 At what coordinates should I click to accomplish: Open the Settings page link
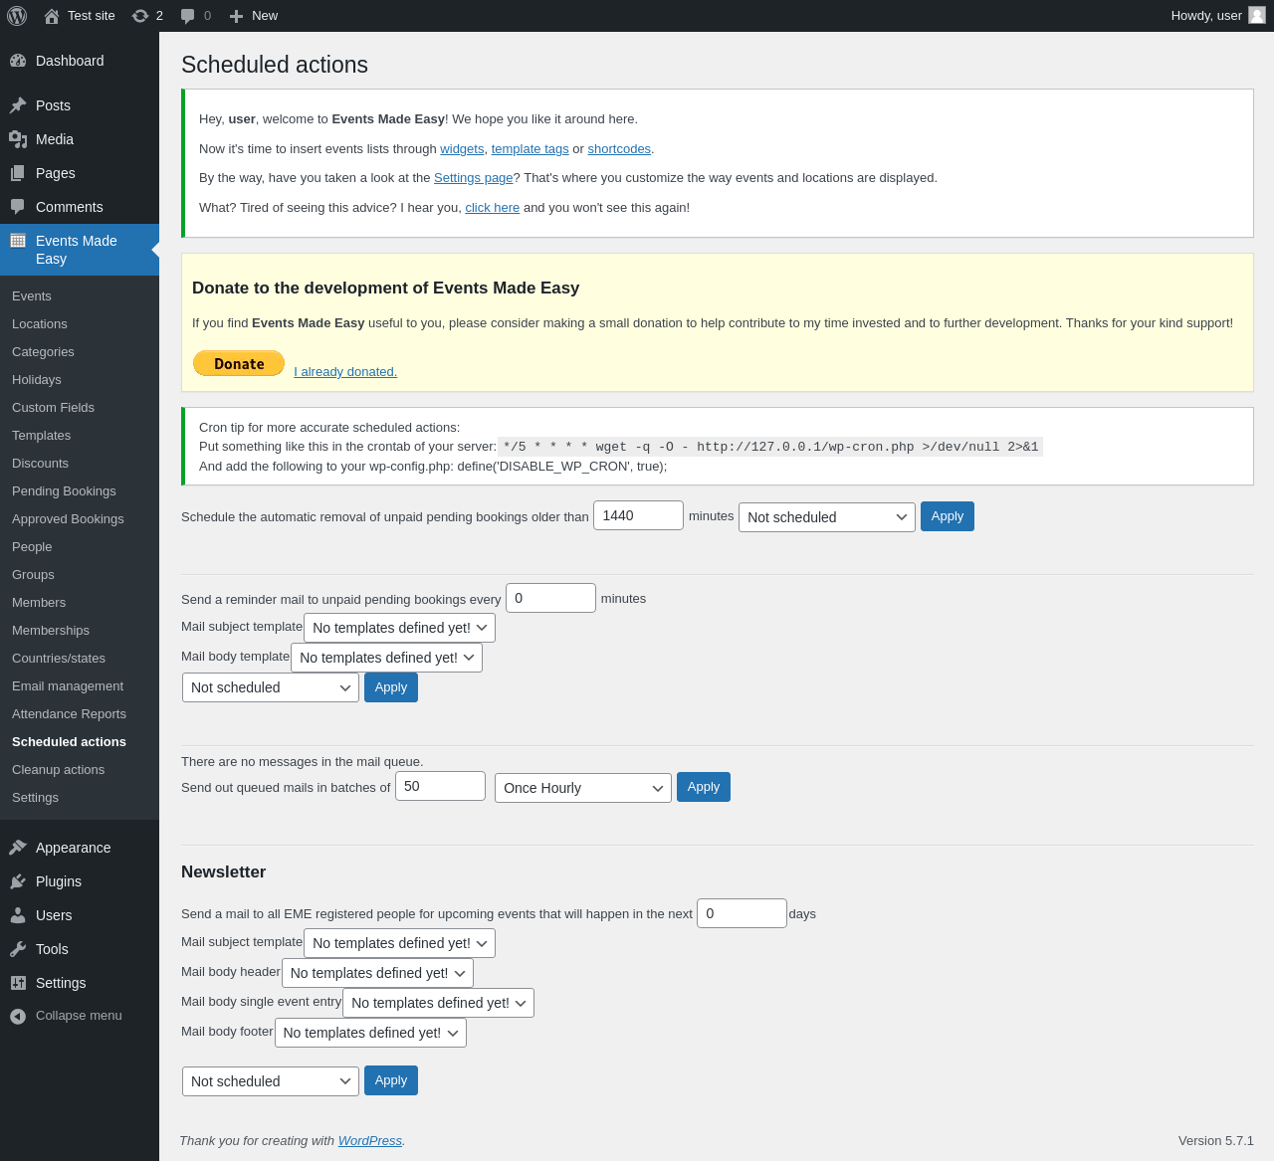pyautogui.click(x=473, y=178)
